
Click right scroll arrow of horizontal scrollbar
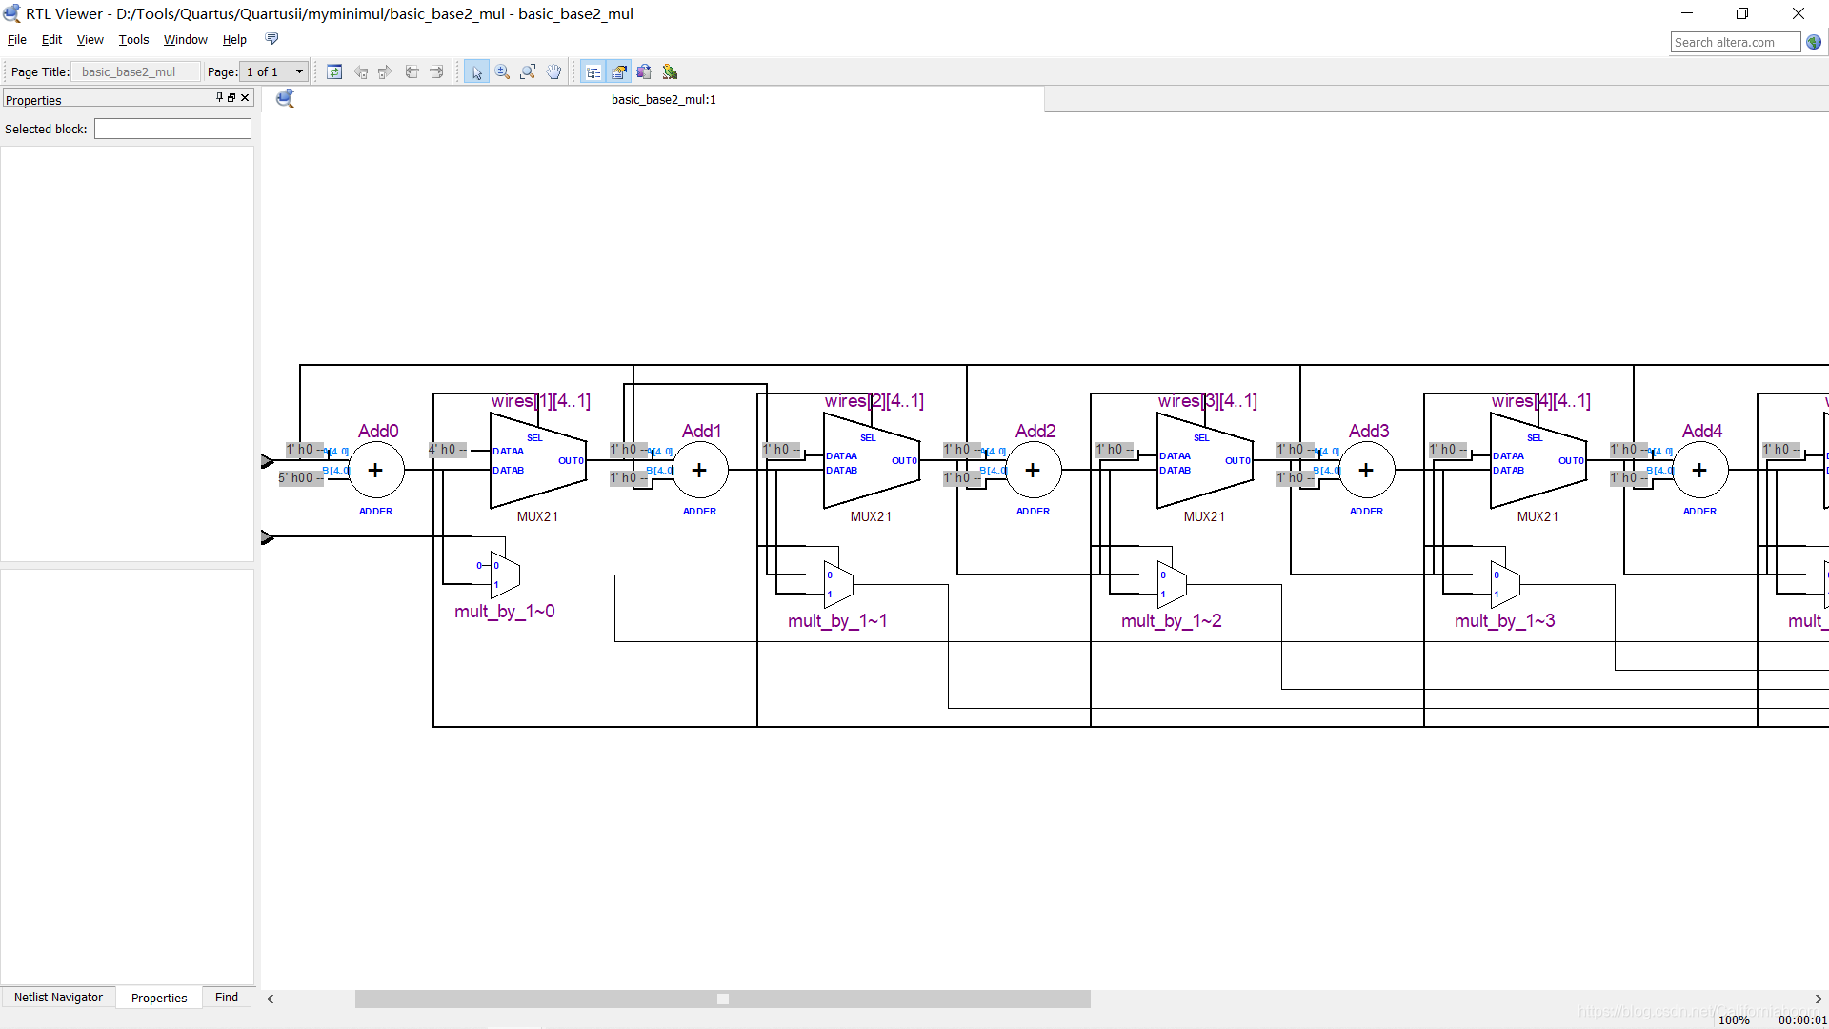[1818, 999]
